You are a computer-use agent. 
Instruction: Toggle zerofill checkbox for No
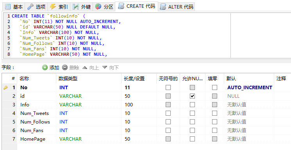tap(214, 87)
